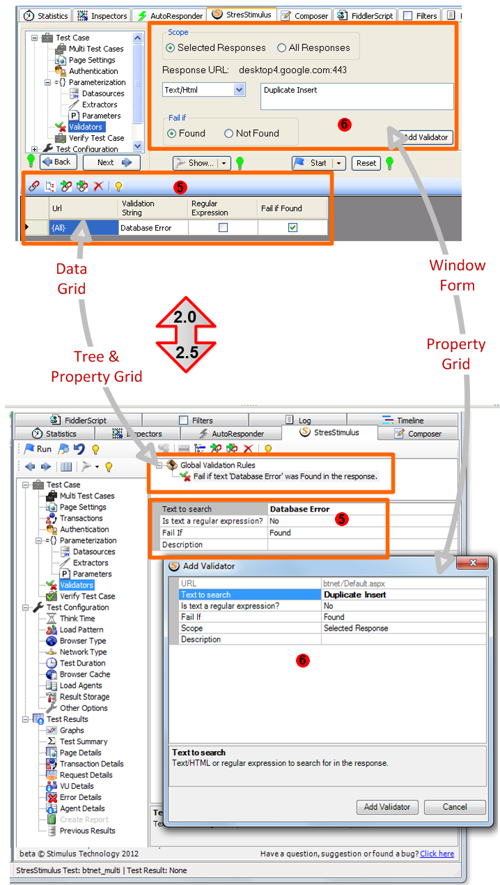Open the Filters tab in the 2.5 window
Viewport: 500px width, 885px height.
196,420
